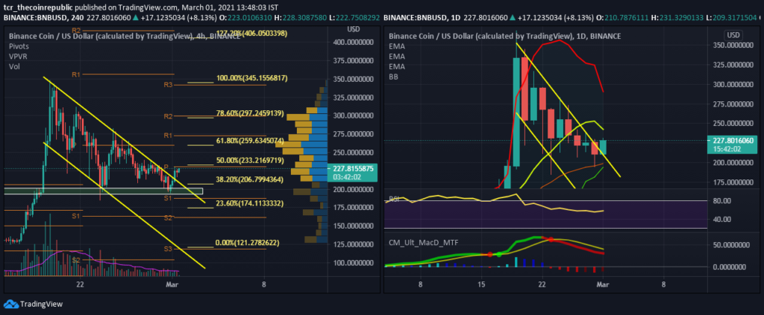Click the Mar date label on the 4h chart
This screenshot has width=764, height=315.
click(173, 284)
